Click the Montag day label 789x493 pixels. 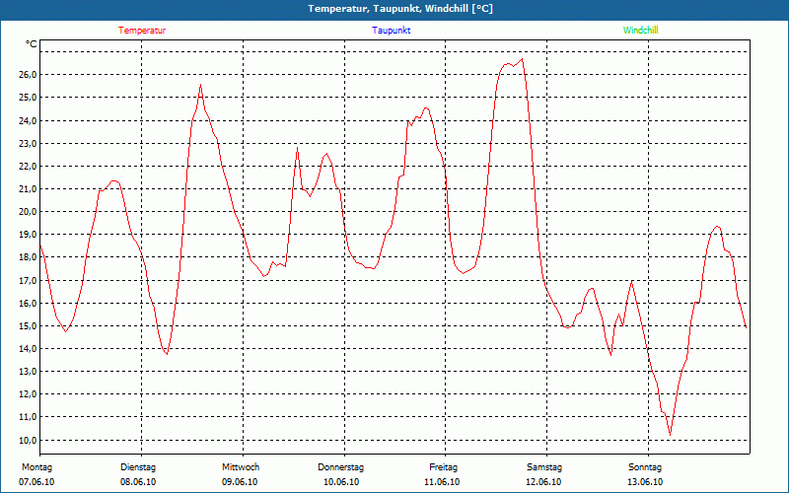click(36, 467)
